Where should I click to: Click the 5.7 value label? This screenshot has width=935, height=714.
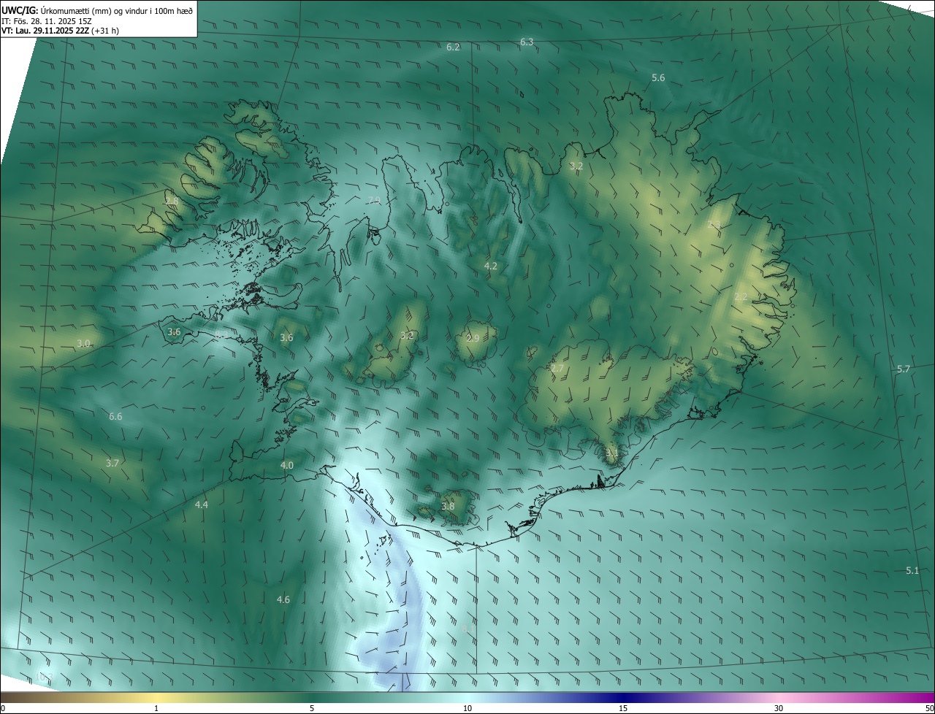904,369
